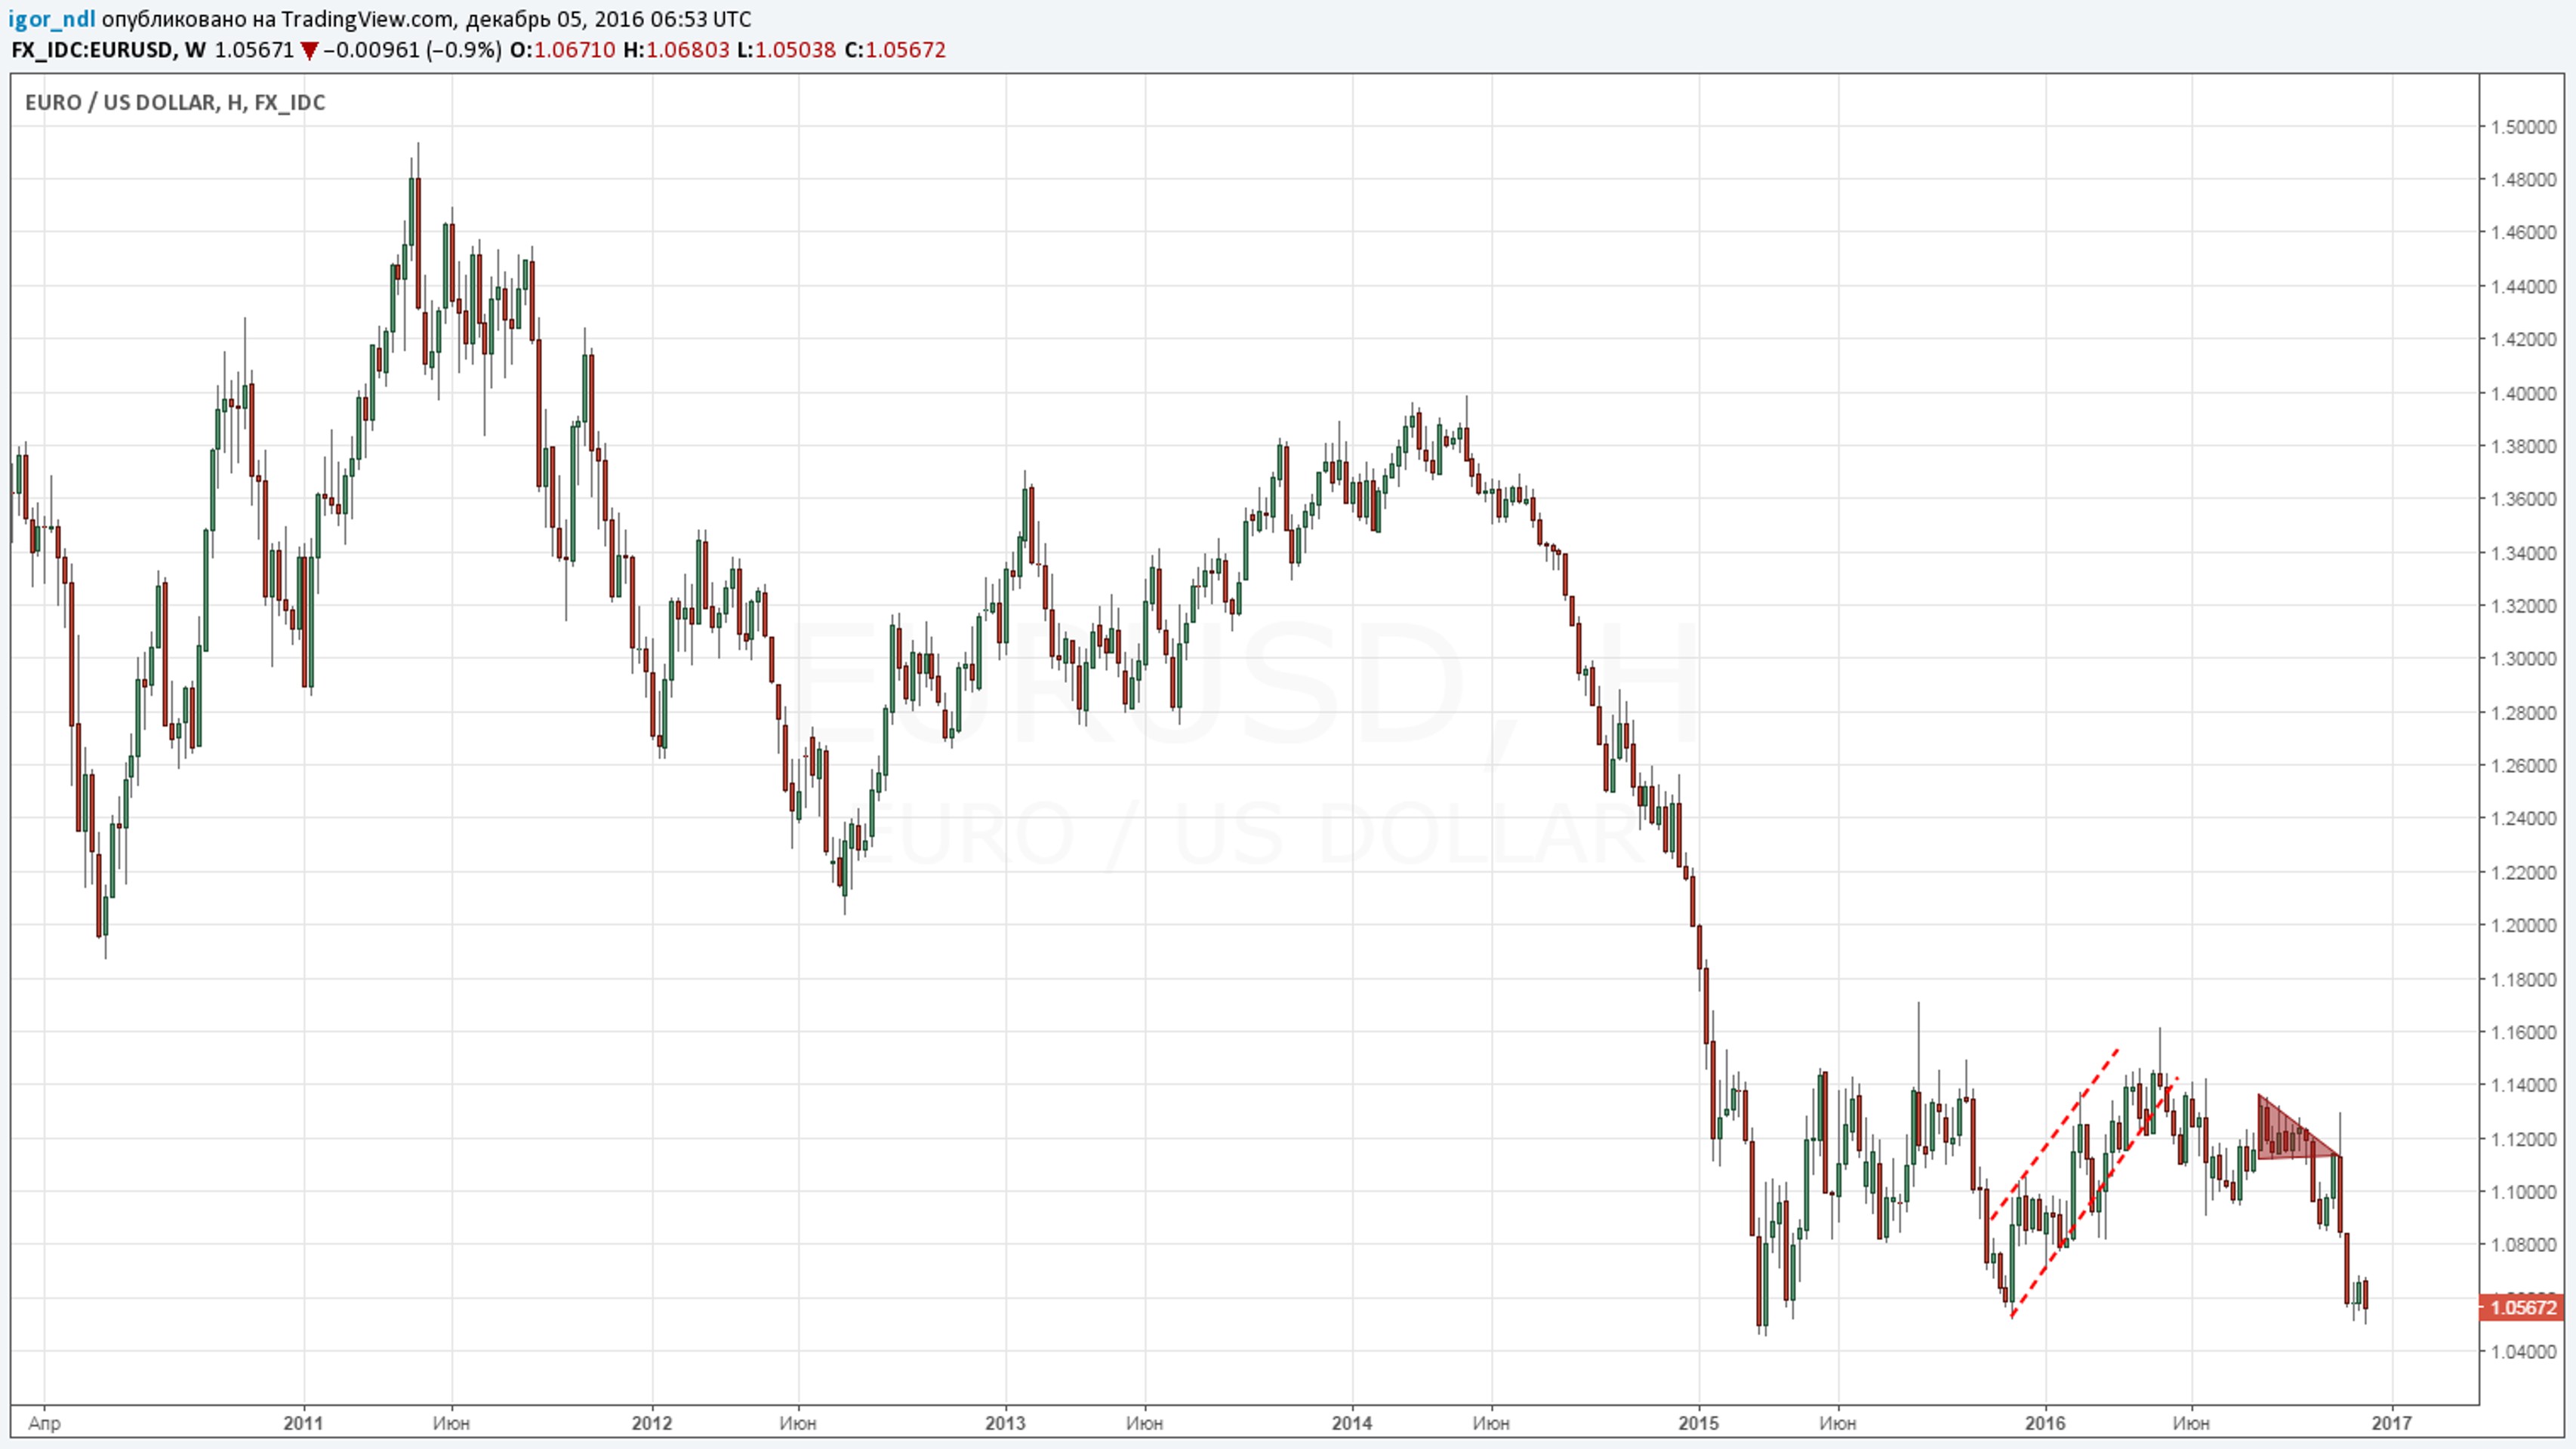
Task: Click the 2017 label on time axis
Action: (2391, 1422)
